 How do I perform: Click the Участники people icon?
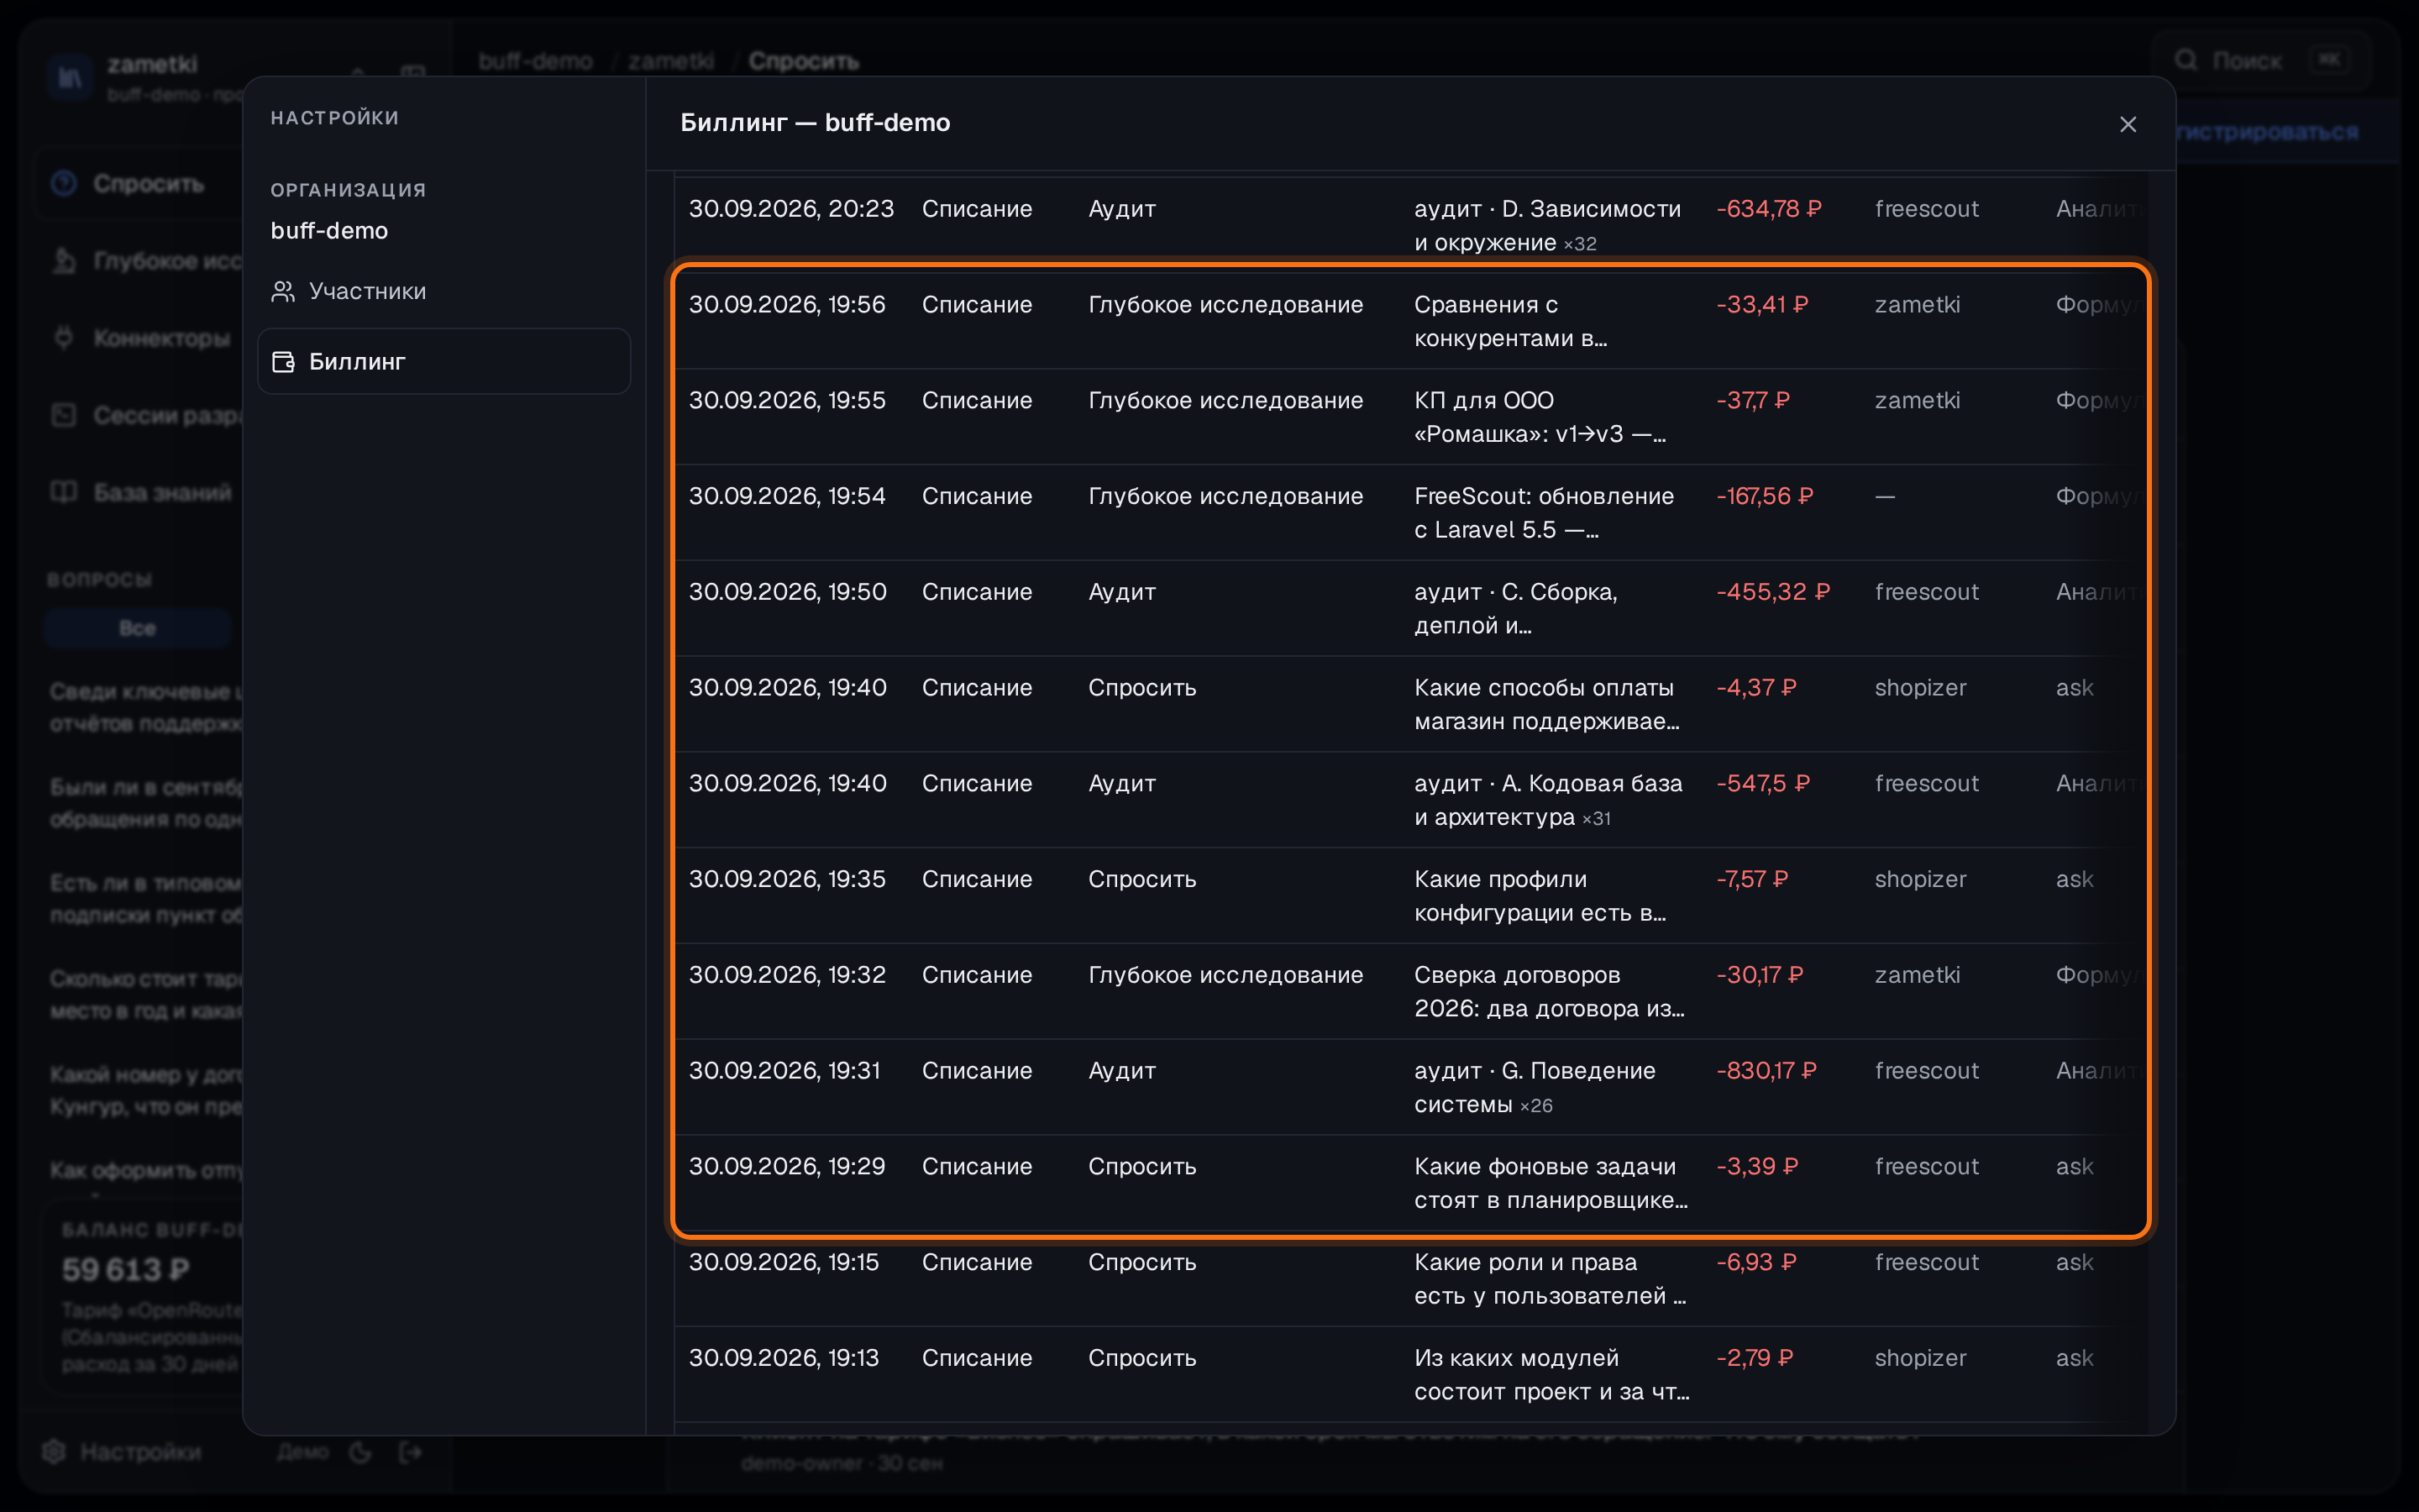pos(283,291)
